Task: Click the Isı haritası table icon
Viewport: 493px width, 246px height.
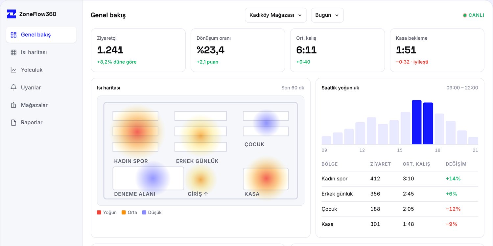Action: pyautogui.click(x=13, y=52)
